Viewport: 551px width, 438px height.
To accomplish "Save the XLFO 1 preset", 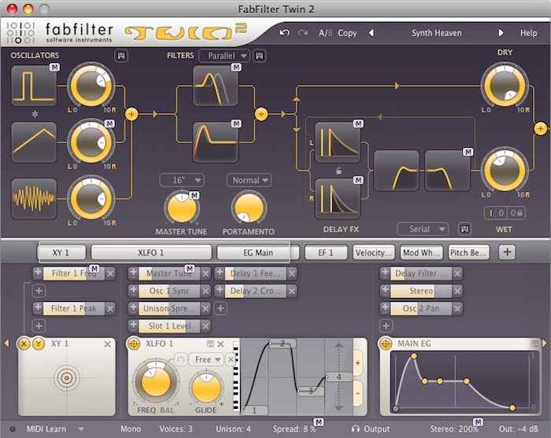I will [210, 344].
